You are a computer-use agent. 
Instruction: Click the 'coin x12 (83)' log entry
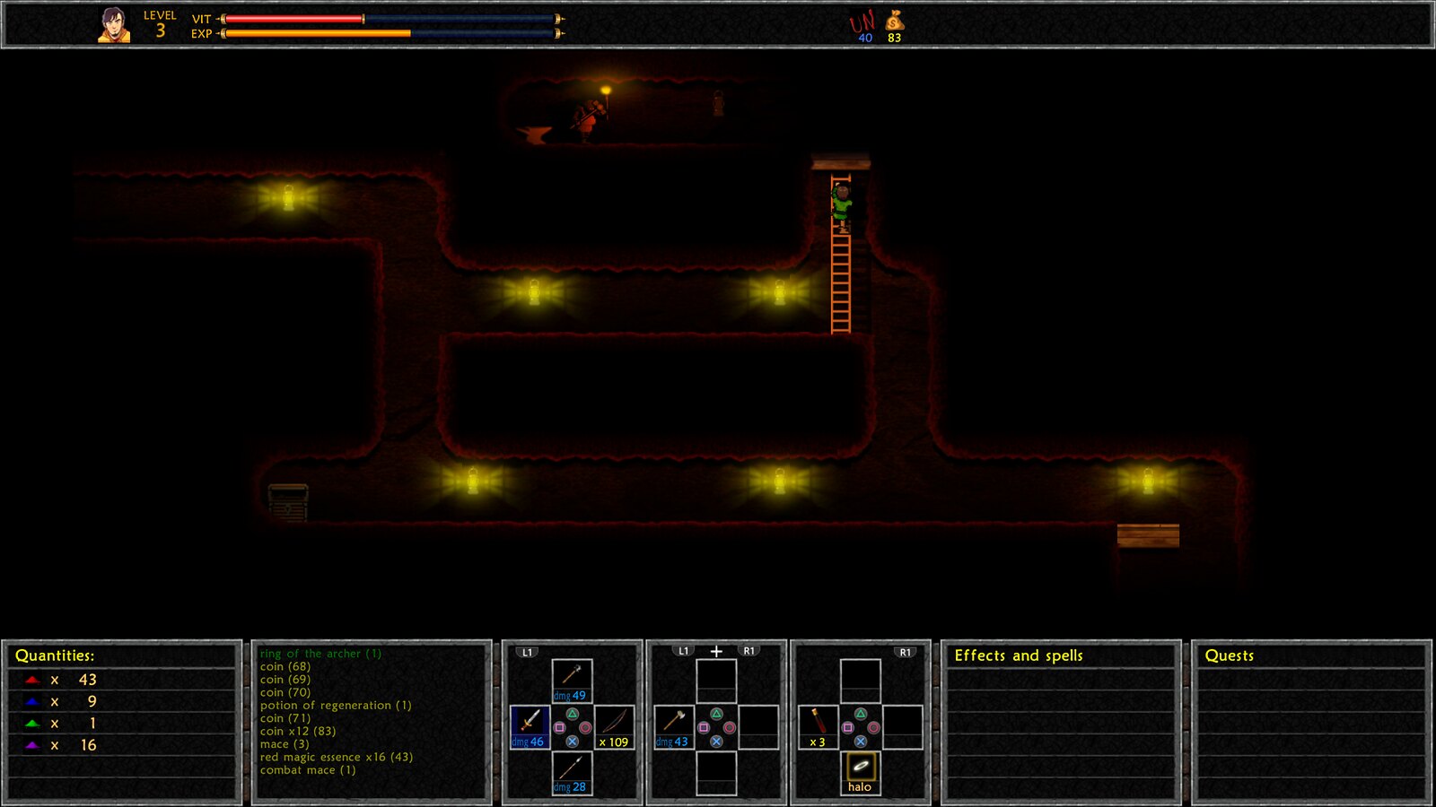(x=298, y=732)
